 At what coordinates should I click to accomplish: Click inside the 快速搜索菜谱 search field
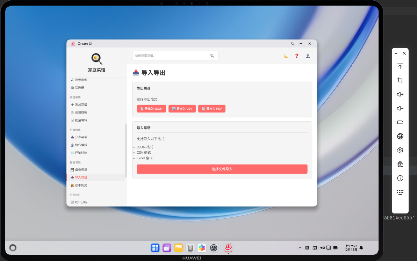tap(168, 56)
